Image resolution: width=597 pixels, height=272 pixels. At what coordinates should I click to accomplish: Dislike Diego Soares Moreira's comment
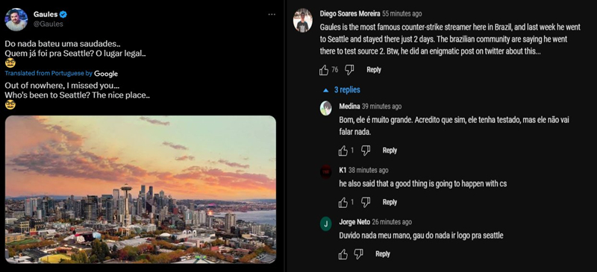(x=349, y=69)
